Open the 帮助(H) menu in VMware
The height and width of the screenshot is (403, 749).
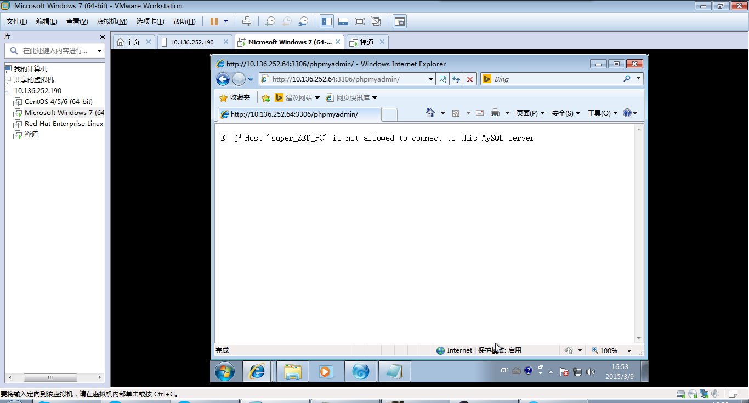pyautogui.click(x=184, y=21)
